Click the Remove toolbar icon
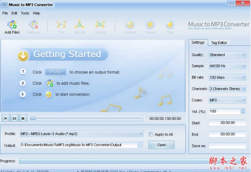 [33, 25]
